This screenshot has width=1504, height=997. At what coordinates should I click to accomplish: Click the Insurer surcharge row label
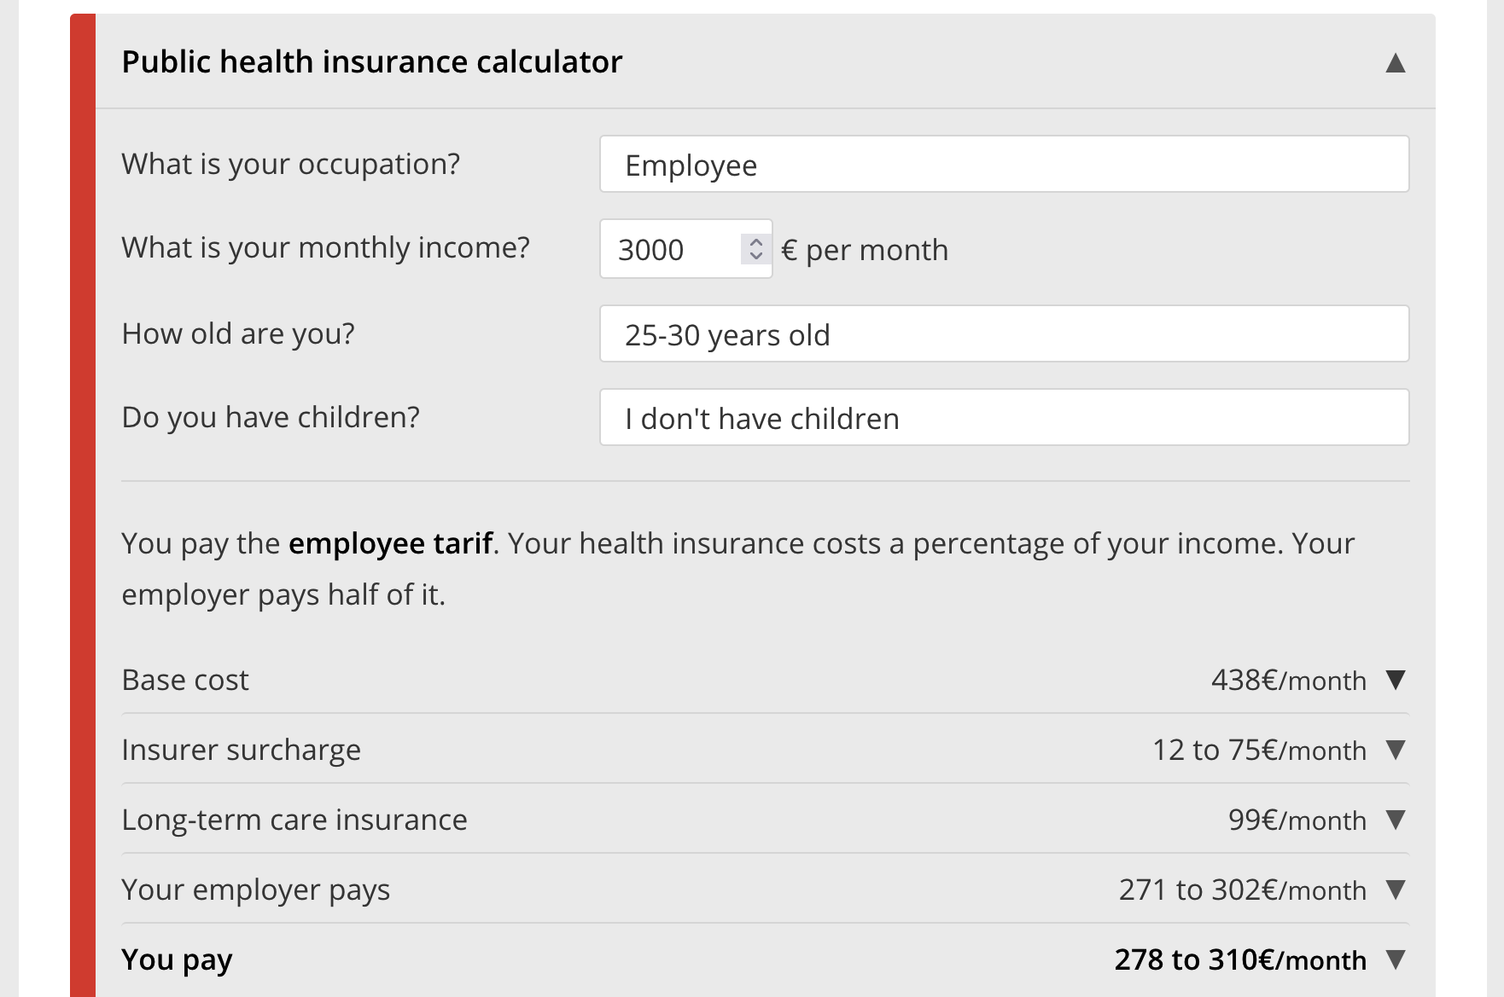click(242, 750)
